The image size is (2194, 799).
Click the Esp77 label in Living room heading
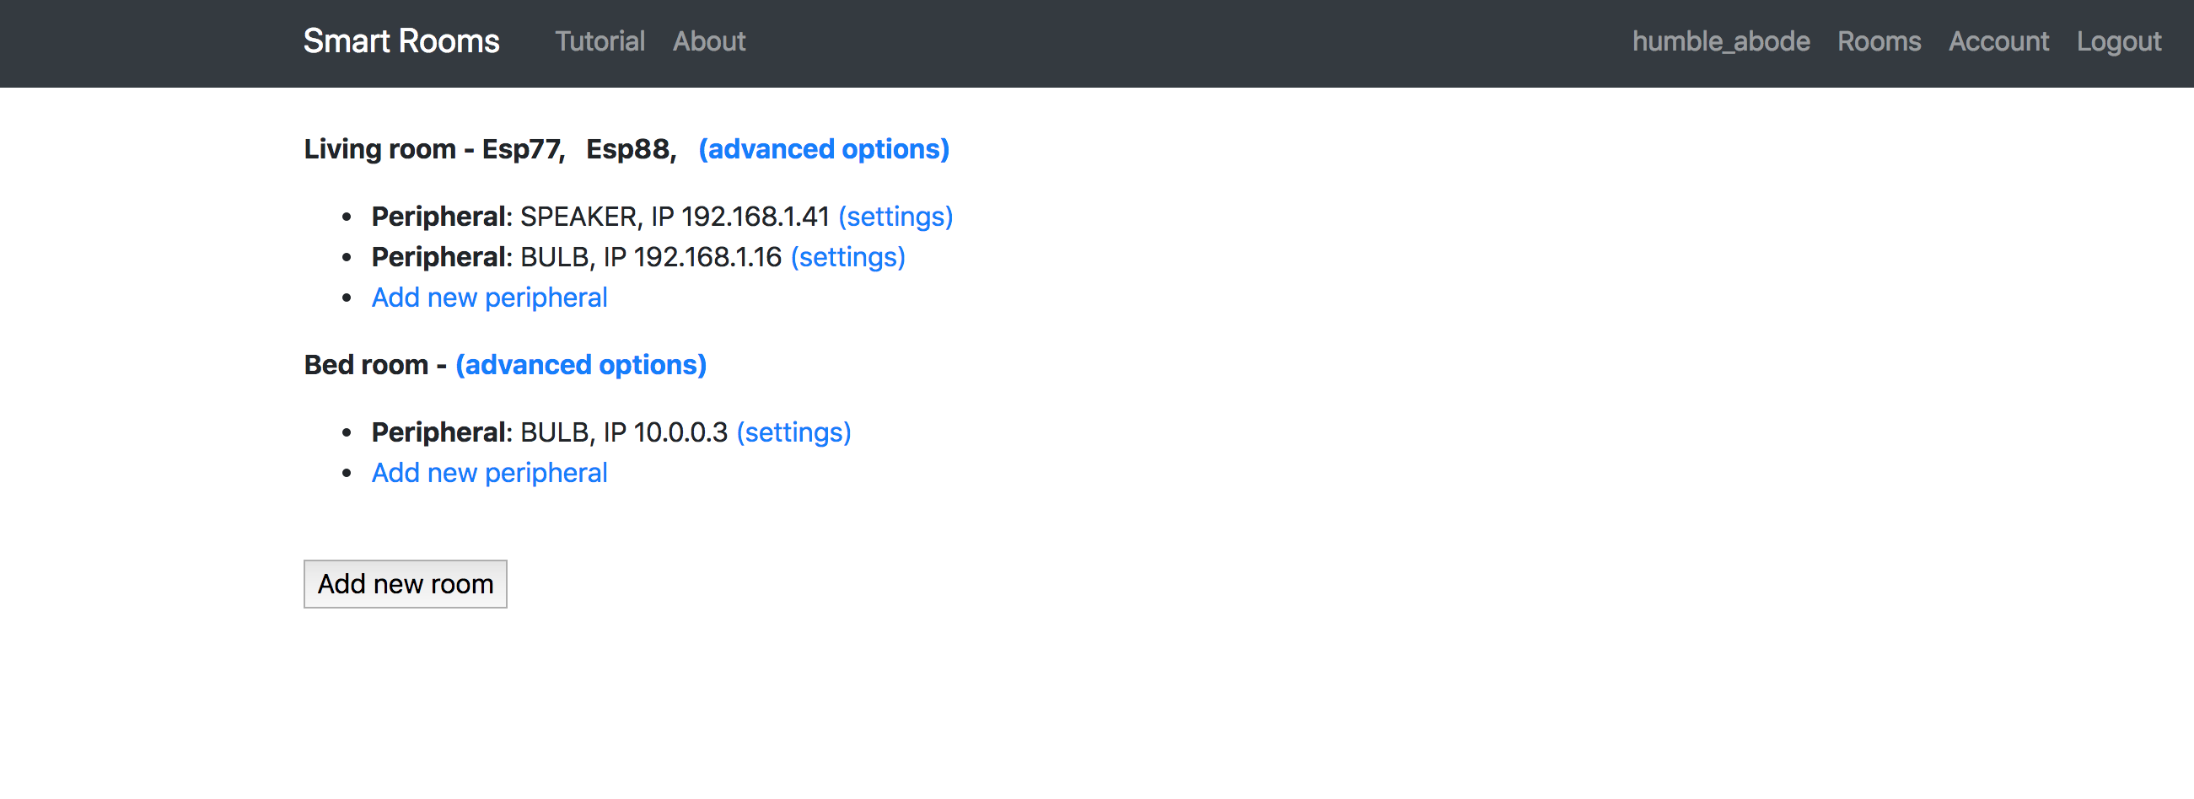pos(522,149)
